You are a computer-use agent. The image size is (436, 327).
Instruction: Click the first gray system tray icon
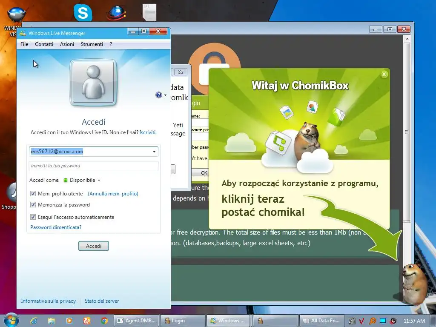tap(352, 321)
